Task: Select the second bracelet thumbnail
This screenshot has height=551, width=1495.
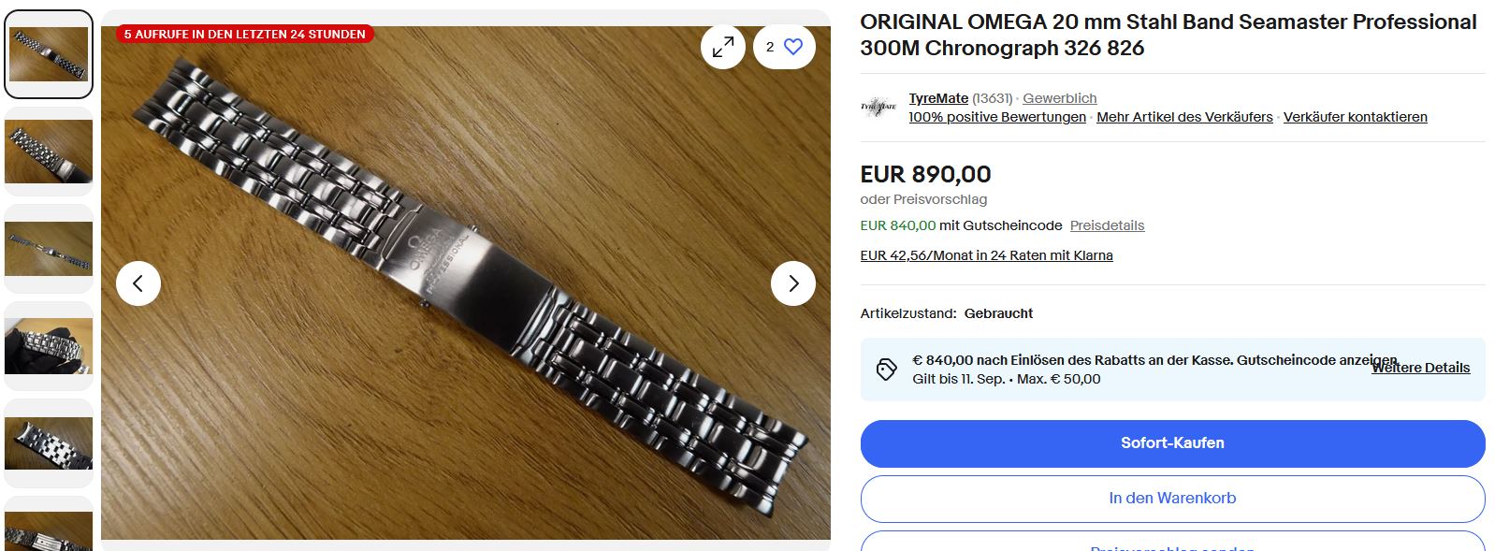Action: pyautogui.click(x=49, y=151)
